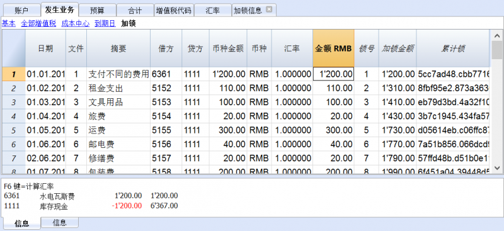Click the 支付不同的费用 description cell
The height and width of the screenshot is (231, 504).
118,74
